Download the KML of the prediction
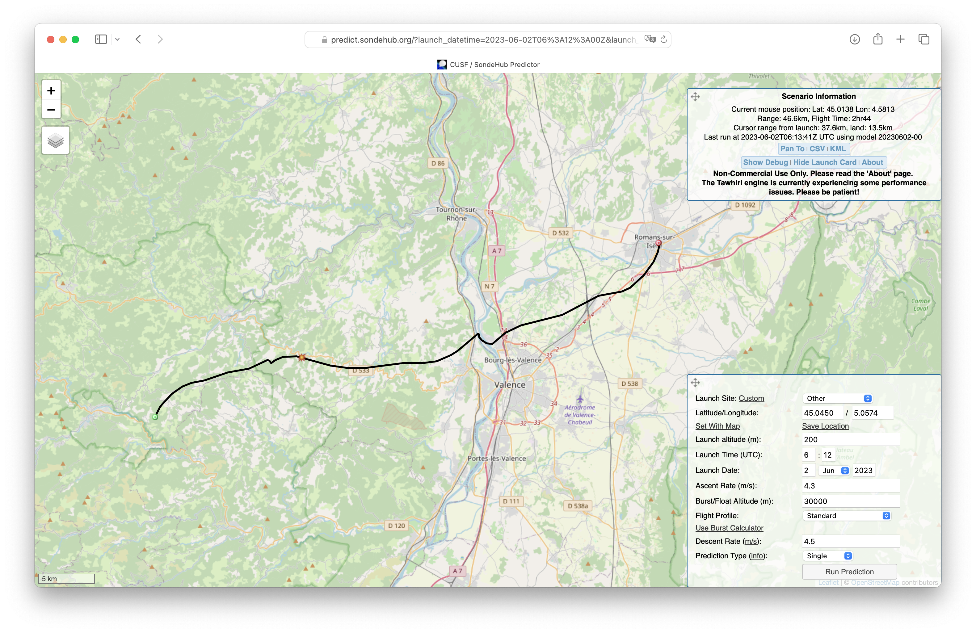976x633 pixels. pos(838,149)
